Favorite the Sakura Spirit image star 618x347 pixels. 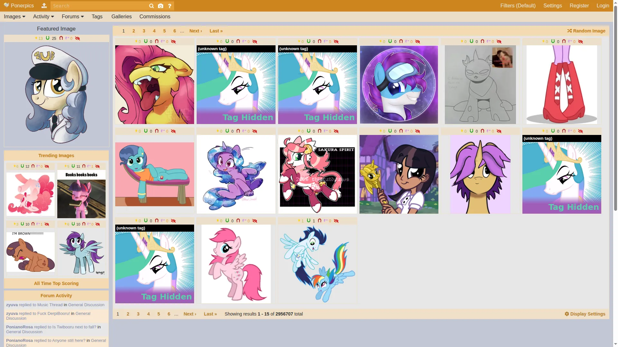click(299, 131)
